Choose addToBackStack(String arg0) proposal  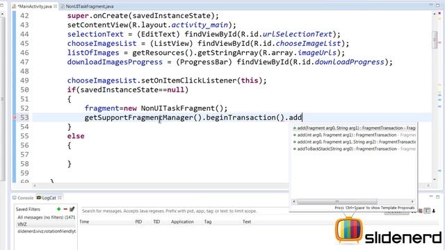tap(354, 149)
